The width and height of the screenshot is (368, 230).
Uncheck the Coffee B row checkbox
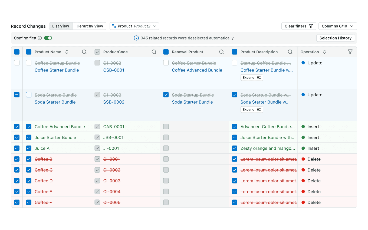[x=17, y=159]
